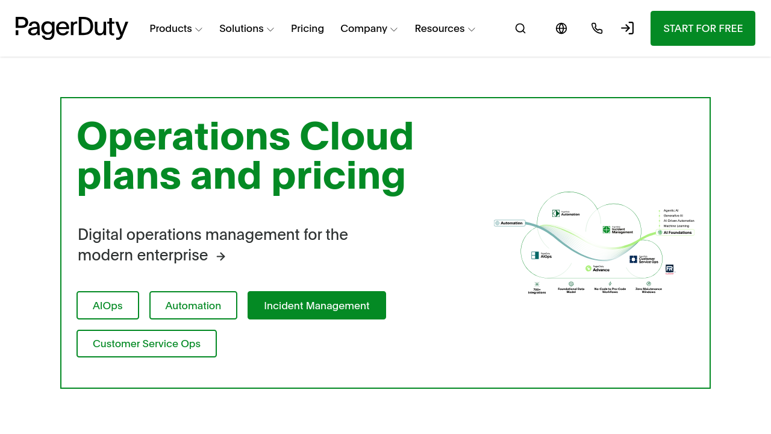Select the Incident Management tab

pyautogui.click(x=317, y=306)
